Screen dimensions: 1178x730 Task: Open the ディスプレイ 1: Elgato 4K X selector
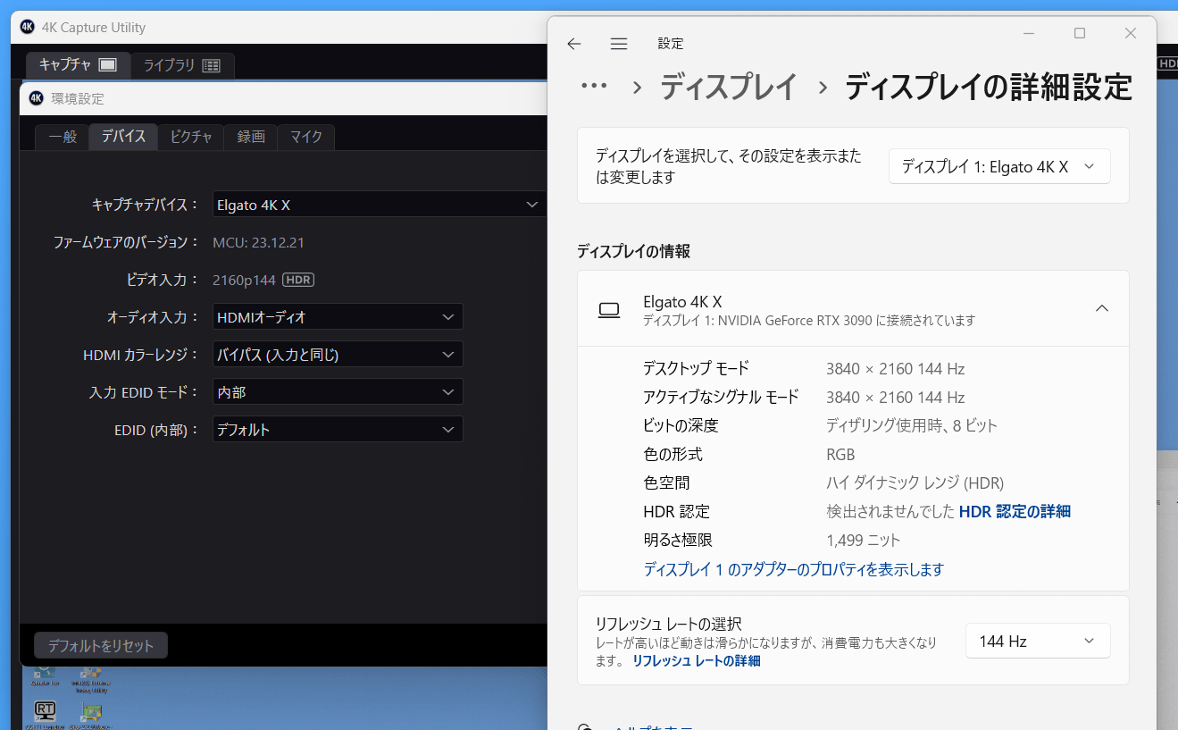[999, 166]
